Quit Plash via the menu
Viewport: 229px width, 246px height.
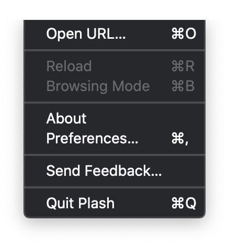(x=115, y=203)
